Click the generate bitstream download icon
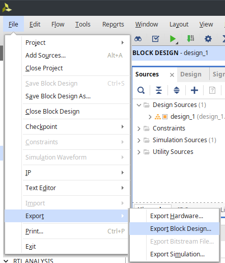The width and height of the screenshot is (225, 263). click(190, 39)
